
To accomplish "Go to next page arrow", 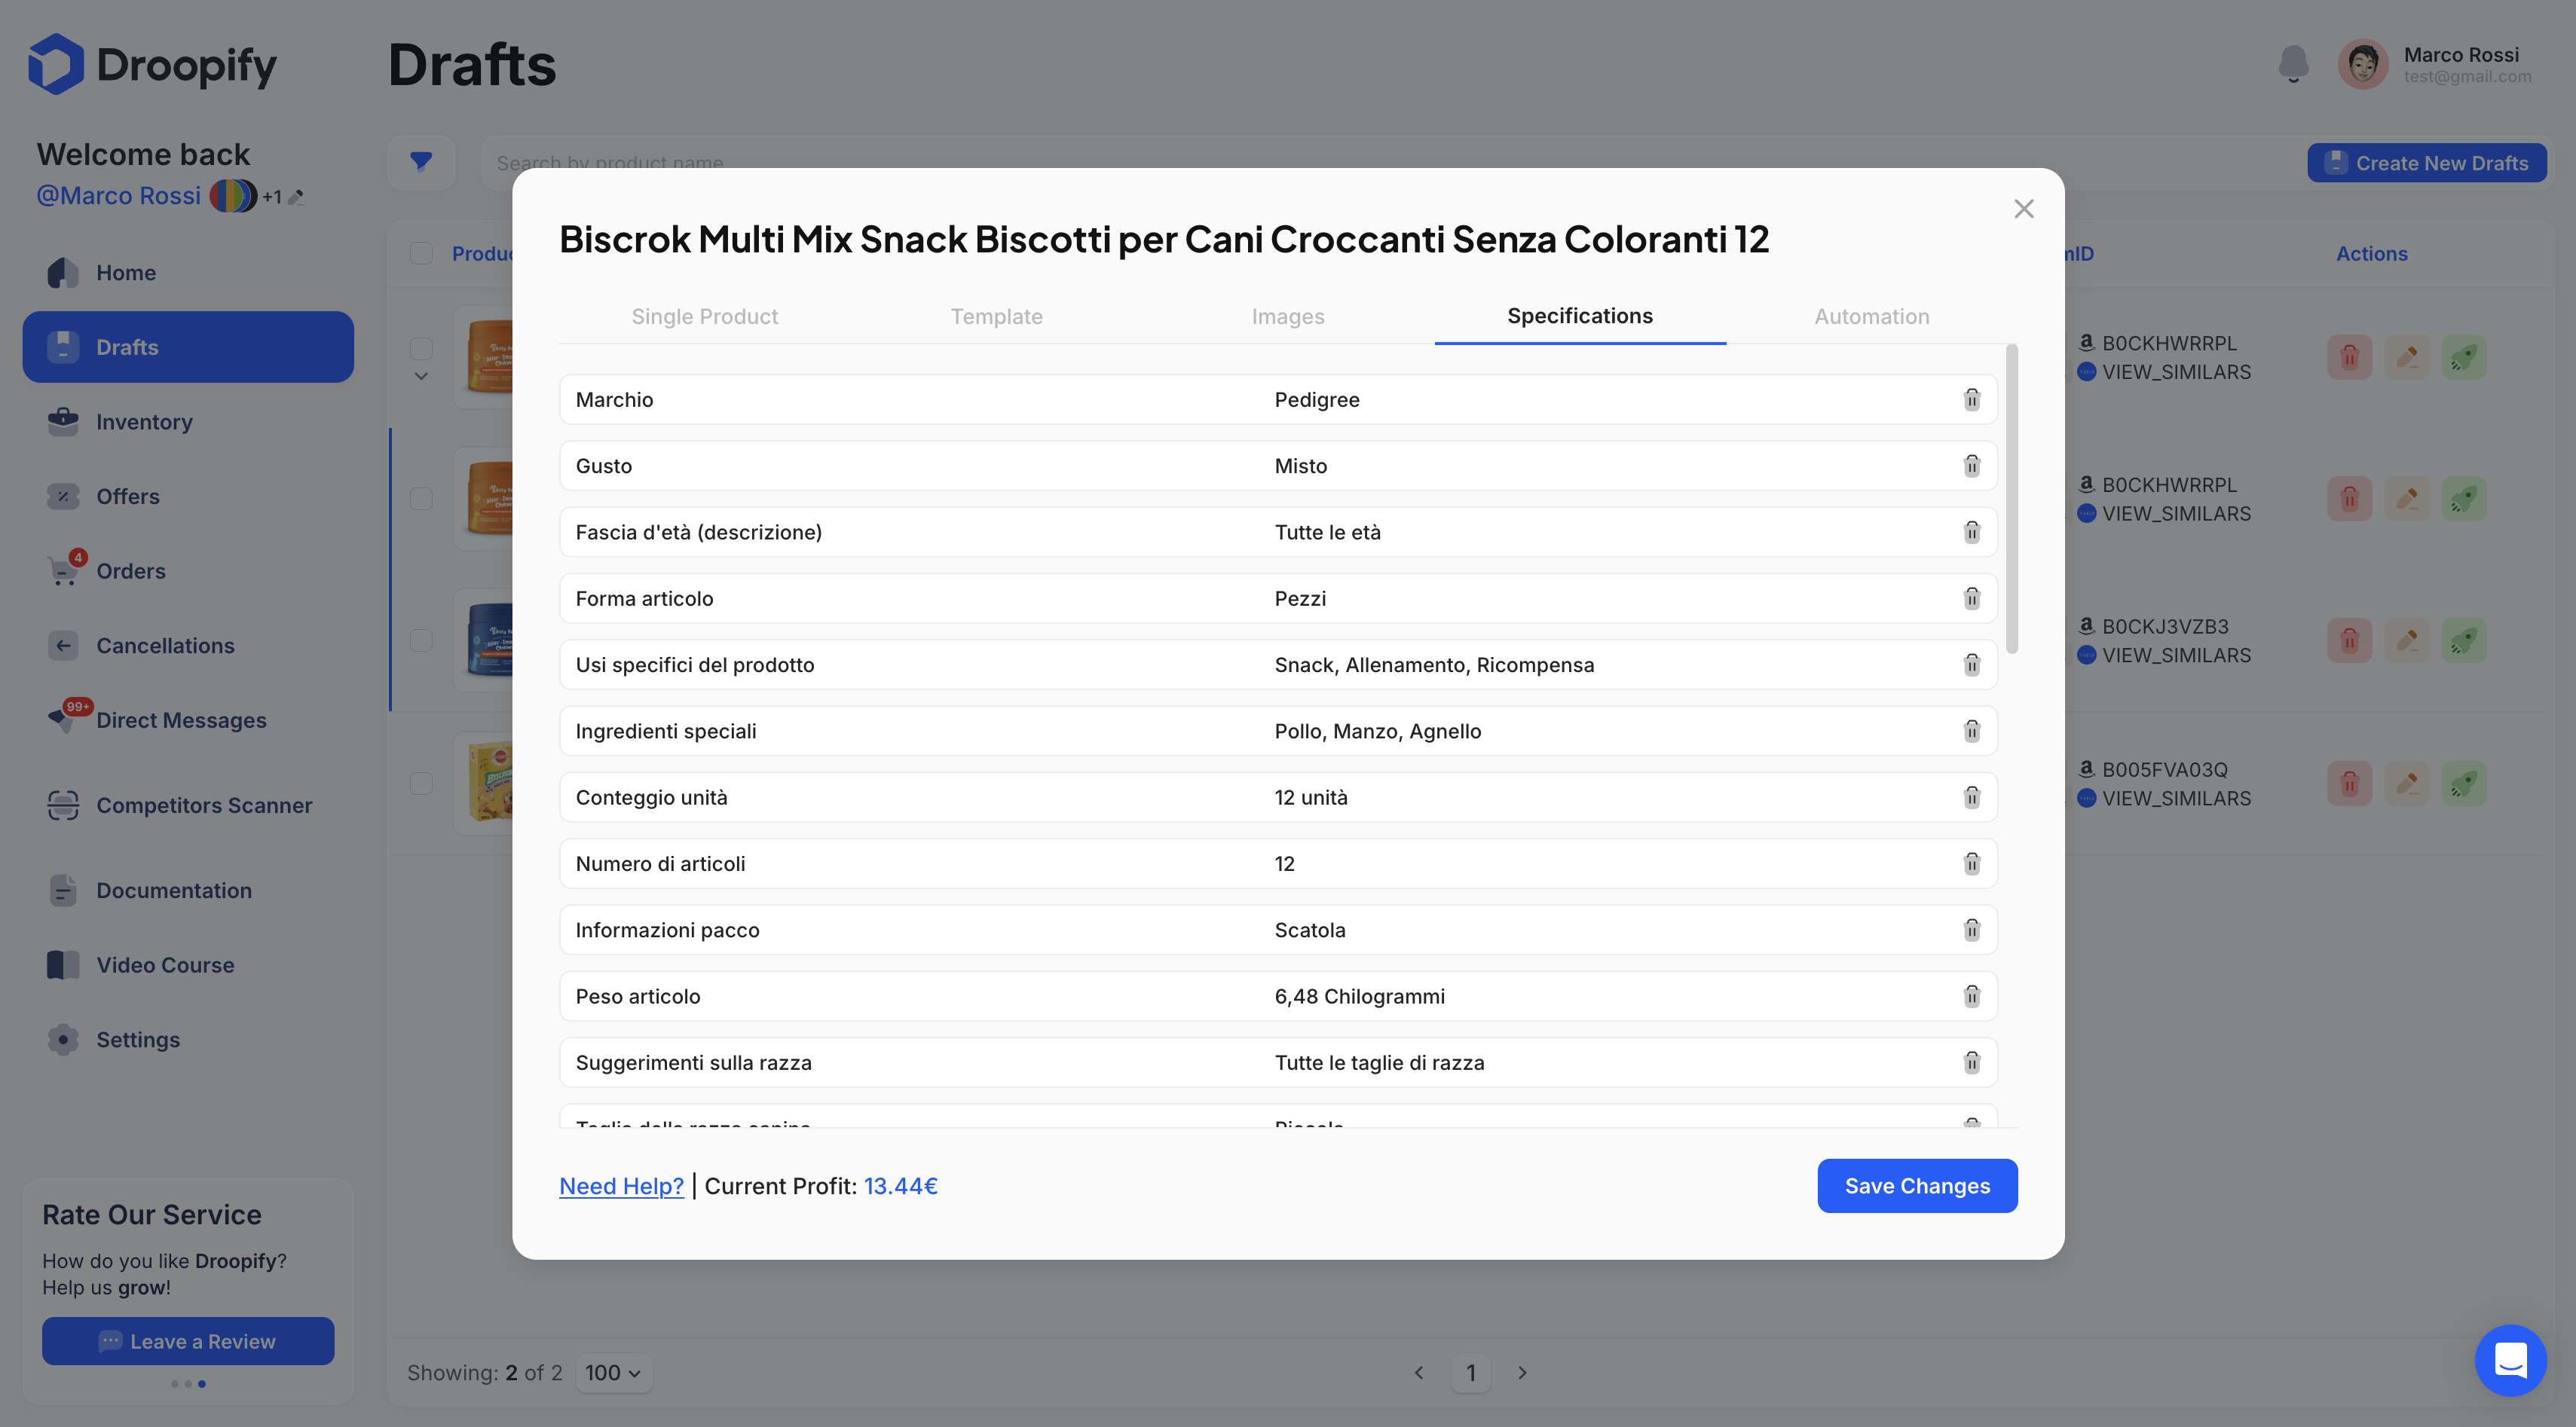I will click(x=1522, y=1372).
